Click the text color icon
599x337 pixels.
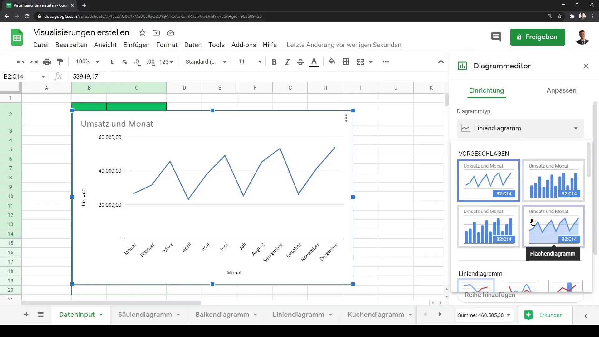(x=314, y=62)
